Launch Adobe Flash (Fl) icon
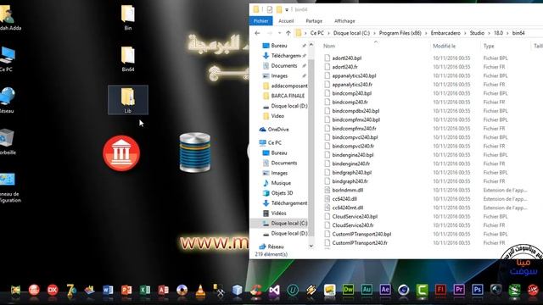 (x=440, y=290)
